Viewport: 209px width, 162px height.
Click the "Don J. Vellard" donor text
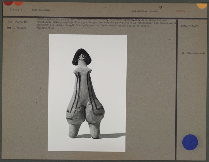point(16,28)
